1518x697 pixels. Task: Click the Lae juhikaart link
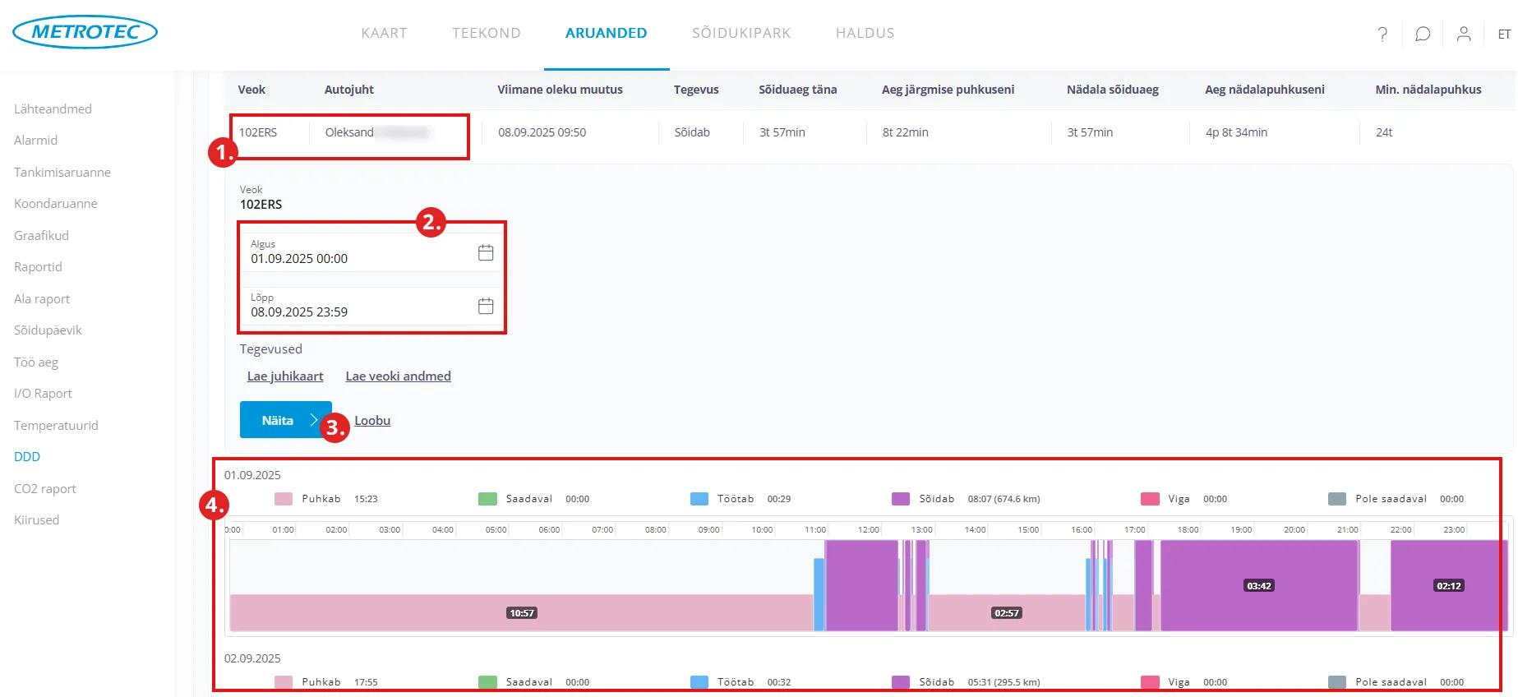coord(285,376)
